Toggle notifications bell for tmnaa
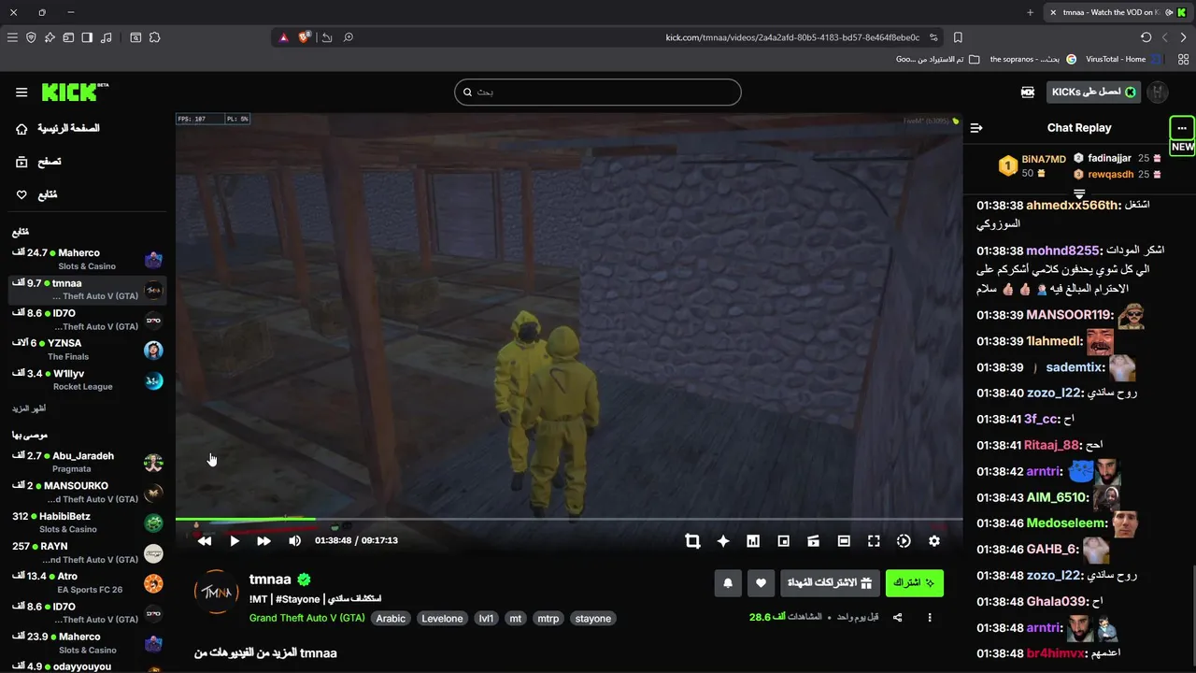The height and width of the screenshot is (673, 1196). click(x=728, y=583)
